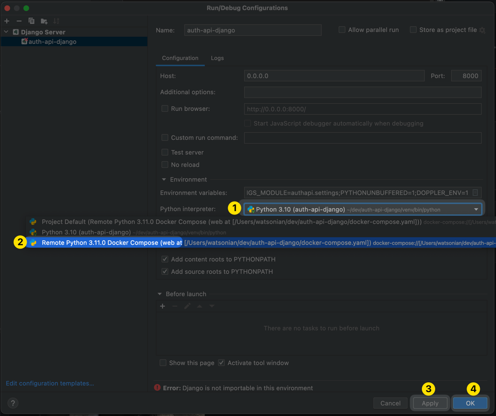Remove the Before launch task
The height and width of the screenshot is (416, 496).
coord(175,306)
